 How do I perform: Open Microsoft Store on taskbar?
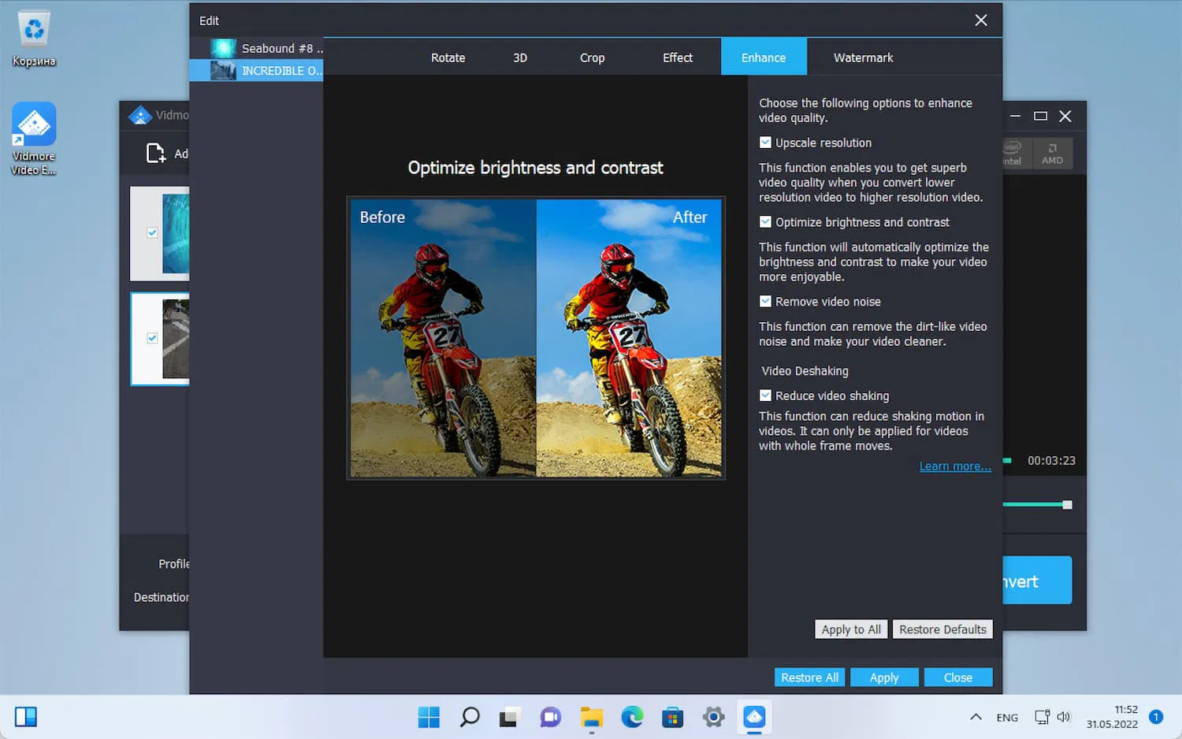(673, 717)
